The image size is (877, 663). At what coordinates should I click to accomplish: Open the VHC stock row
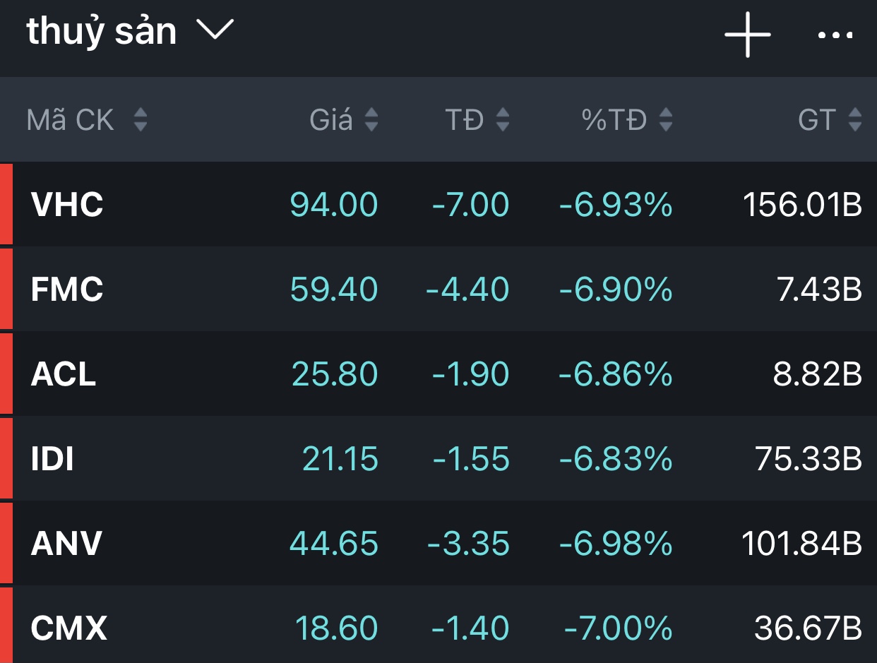(x=438, y=205)
